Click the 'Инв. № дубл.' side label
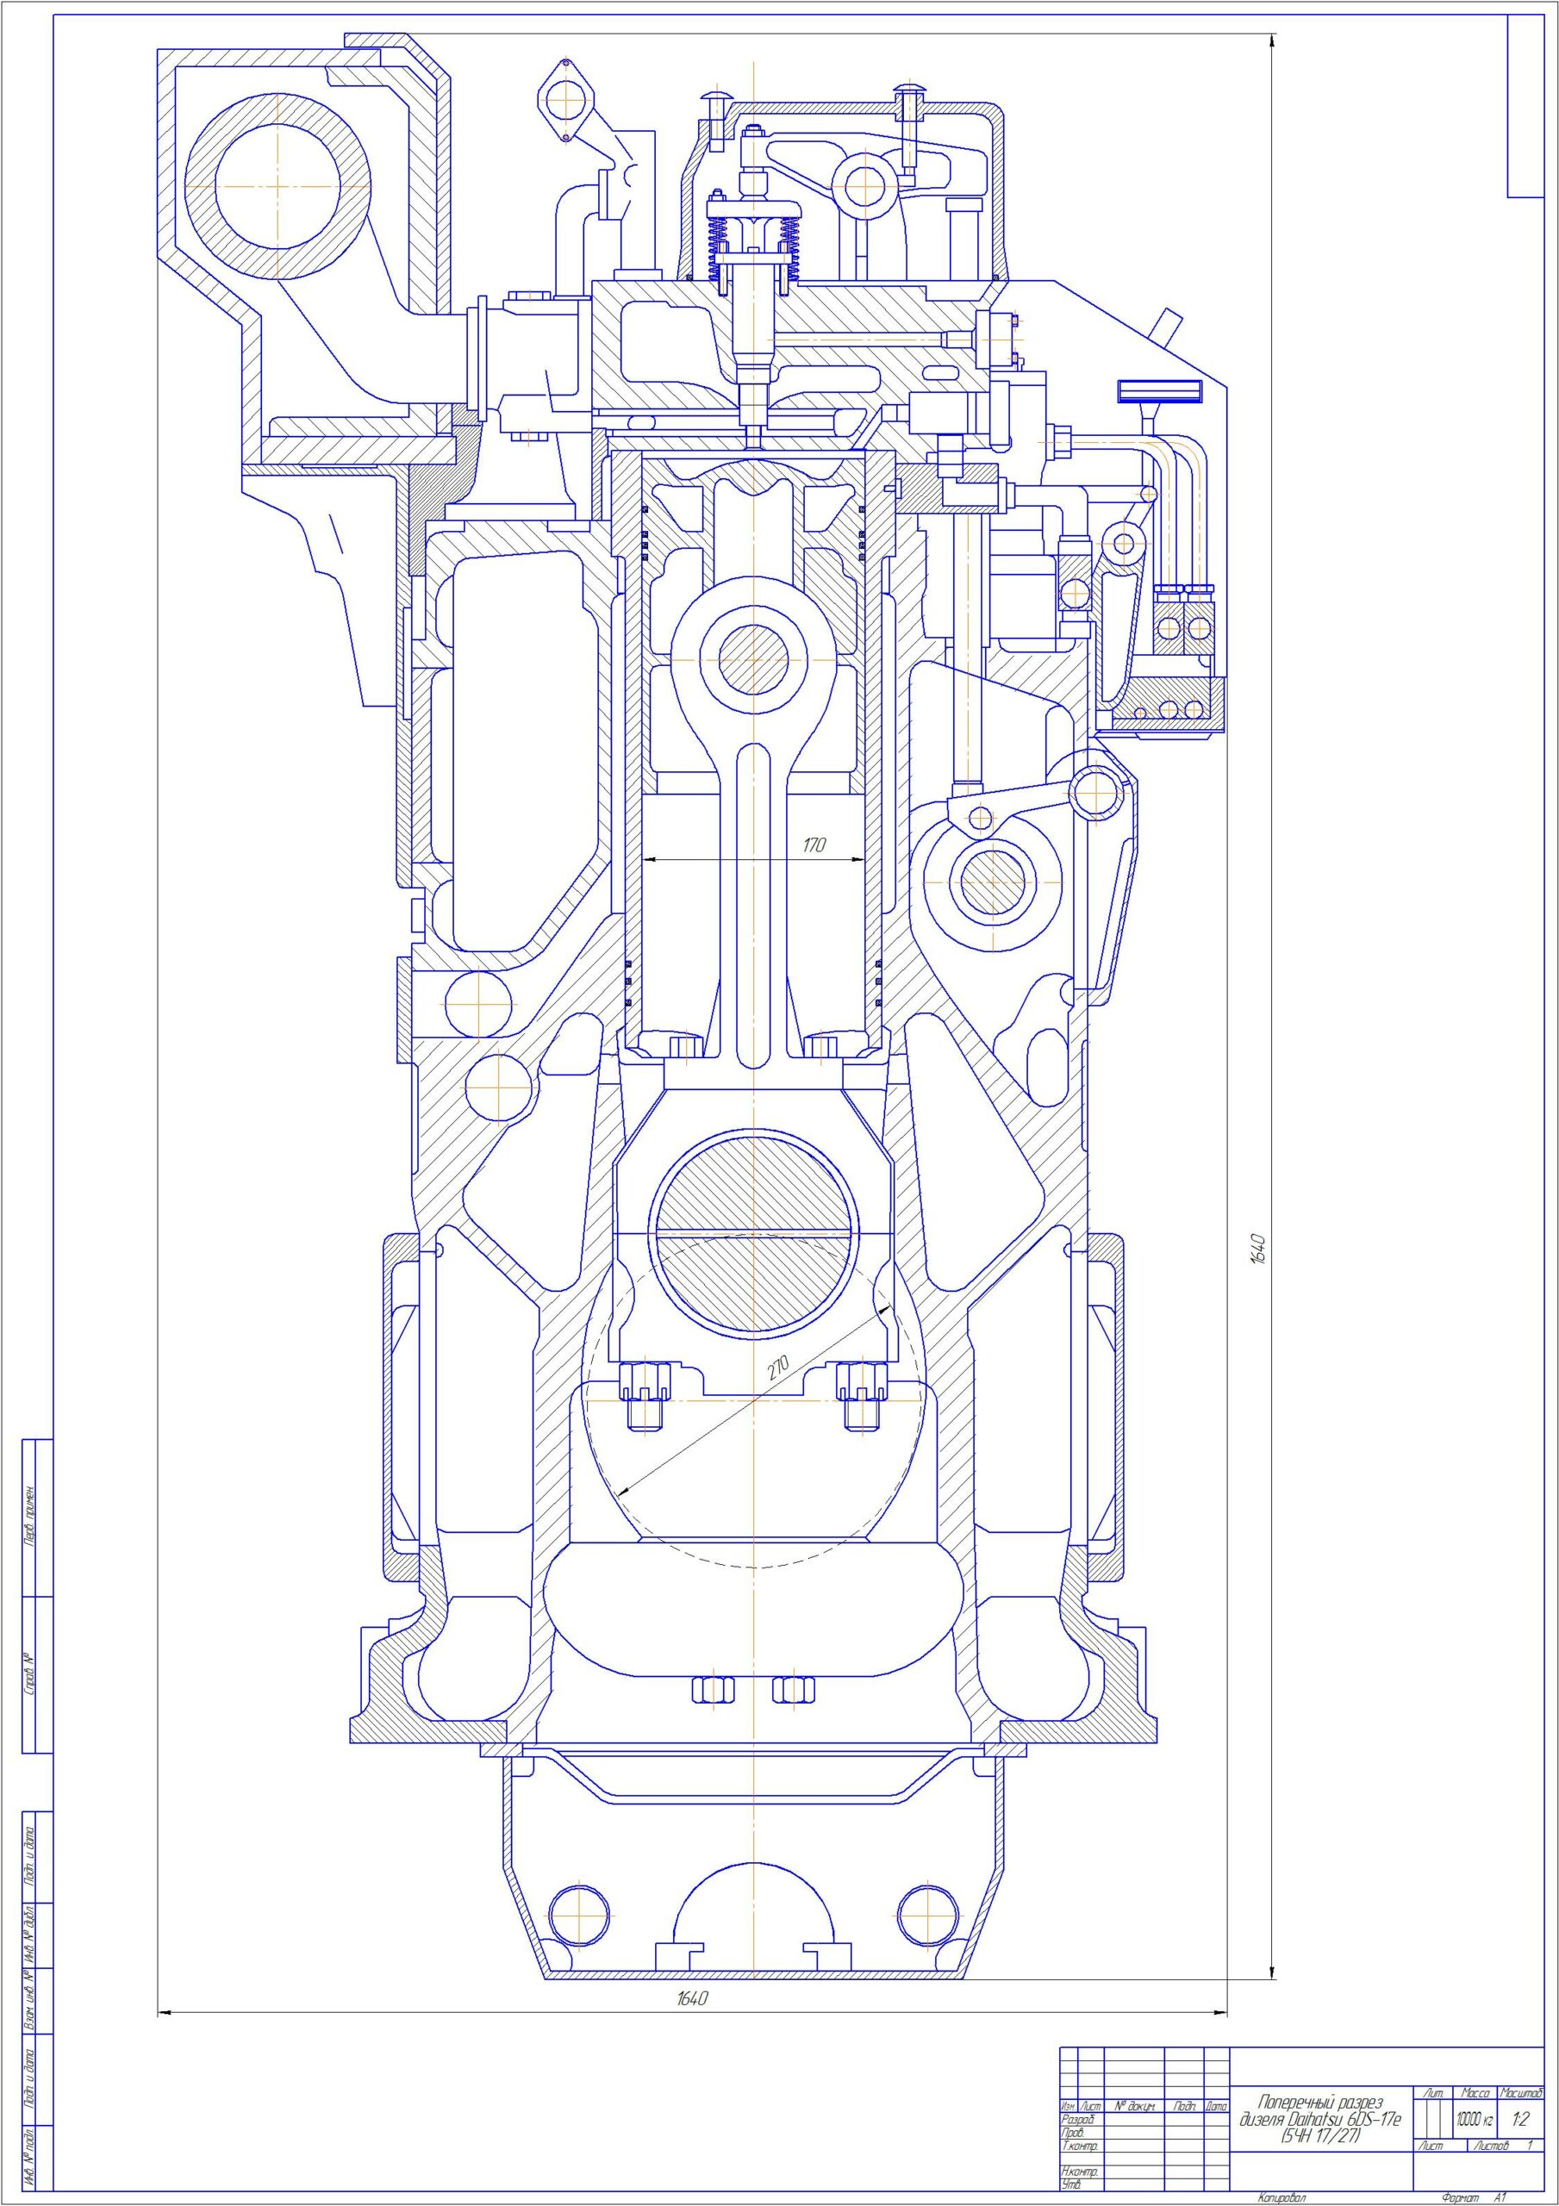Image resolution: width=1559 pixels, height=2206 pixels. [x=28, y=1937]
